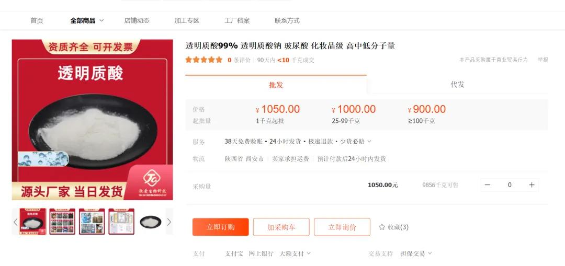Screen dimensions: 565x266
Task: Click the five-star rating icons
Action: click(x=204, y=60)
